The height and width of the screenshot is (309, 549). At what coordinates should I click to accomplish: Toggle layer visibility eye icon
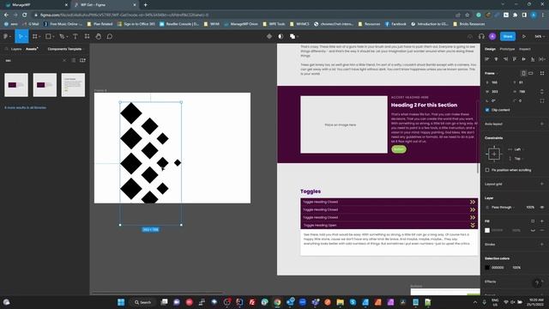point(542,208)
